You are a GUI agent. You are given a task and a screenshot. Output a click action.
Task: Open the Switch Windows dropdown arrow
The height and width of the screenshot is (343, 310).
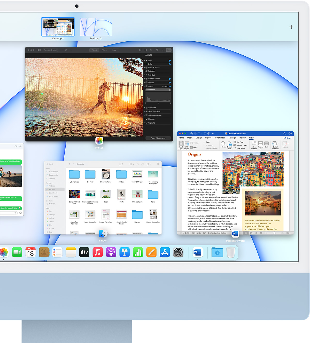[x=278, y=143]
